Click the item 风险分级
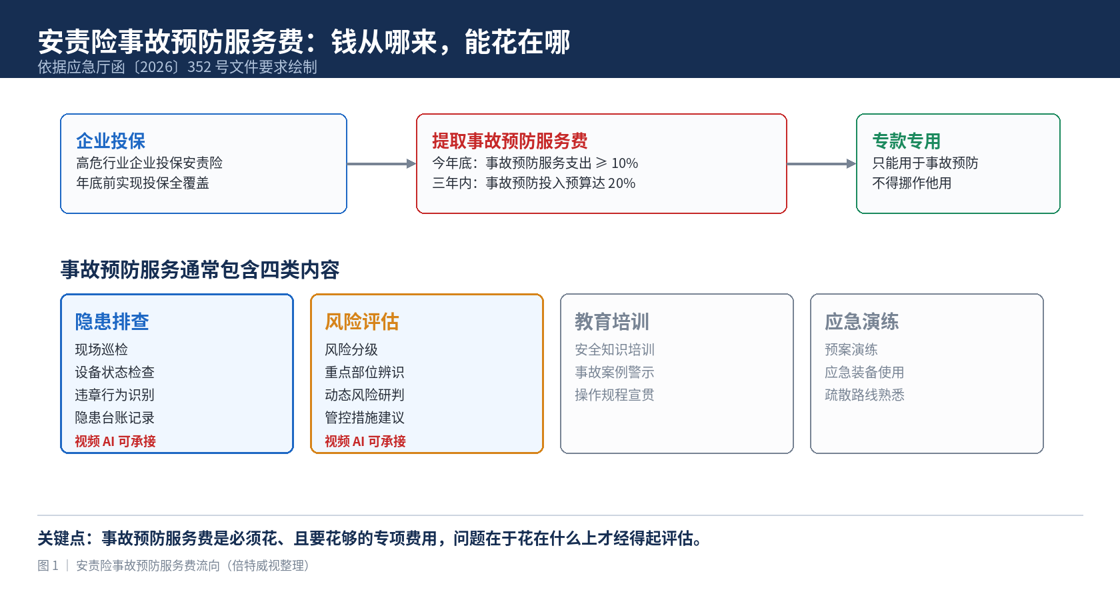 [x=351, y=349]
